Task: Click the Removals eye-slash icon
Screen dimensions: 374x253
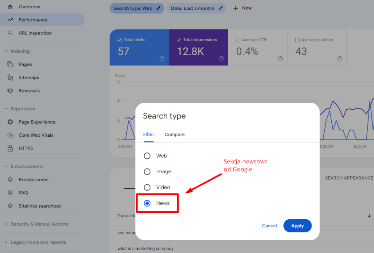Action: (10, 91)
